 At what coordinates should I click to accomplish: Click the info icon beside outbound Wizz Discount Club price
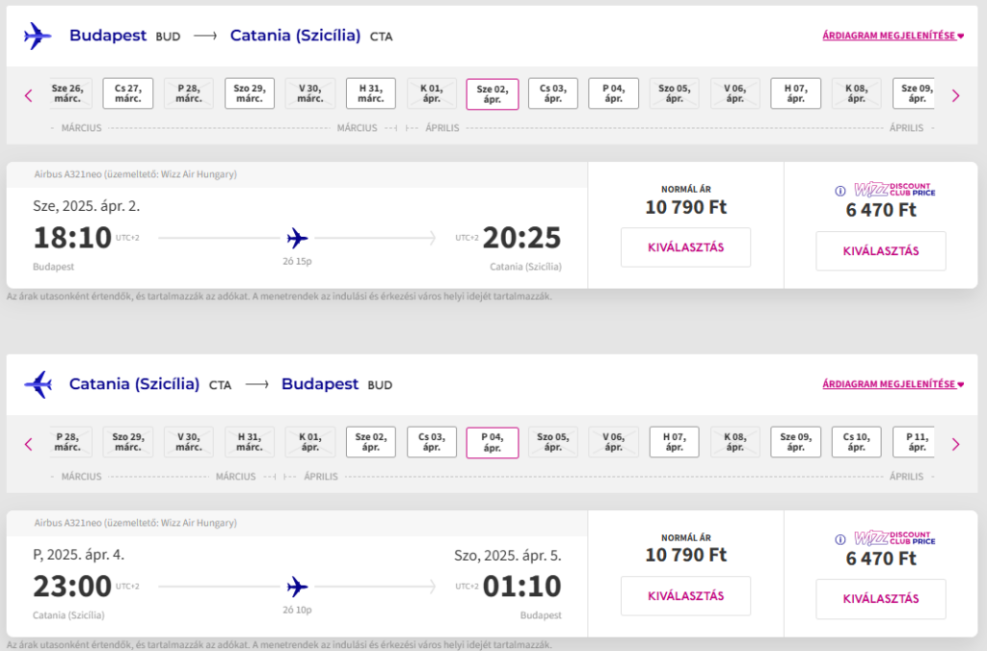840,191
